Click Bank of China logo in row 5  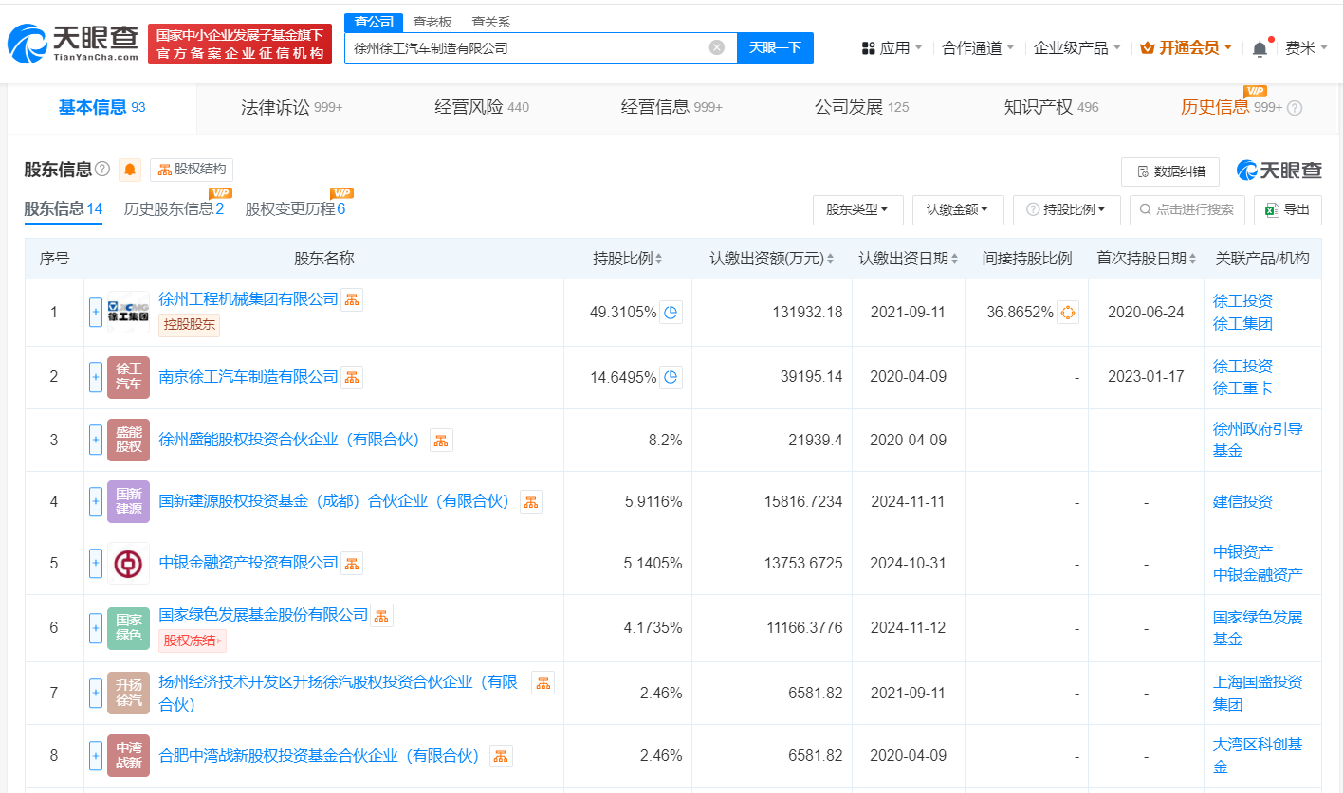[x=128, y=564]
